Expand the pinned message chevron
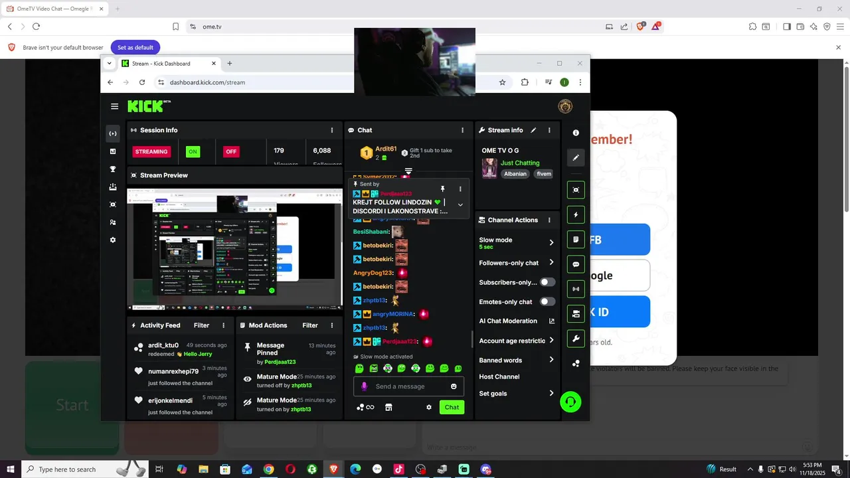 coord(460,205)
